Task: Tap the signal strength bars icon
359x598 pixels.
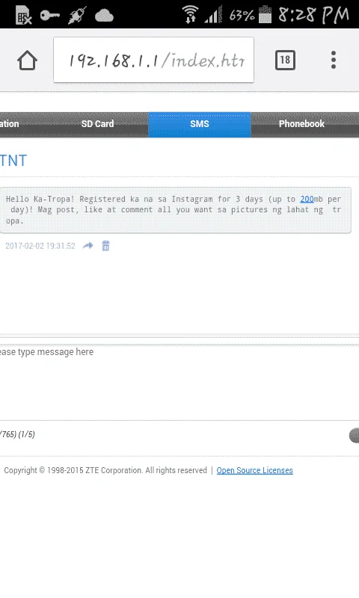Action: point(214,16)
